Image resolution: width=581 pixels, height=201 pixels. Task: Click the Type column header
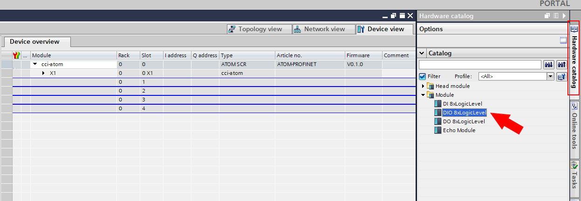tap(247, 55)
